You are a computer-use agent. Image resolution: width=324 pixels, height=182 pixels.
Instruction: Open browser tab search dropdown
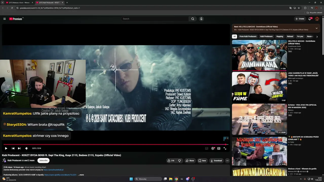click(x=3, y=3)
